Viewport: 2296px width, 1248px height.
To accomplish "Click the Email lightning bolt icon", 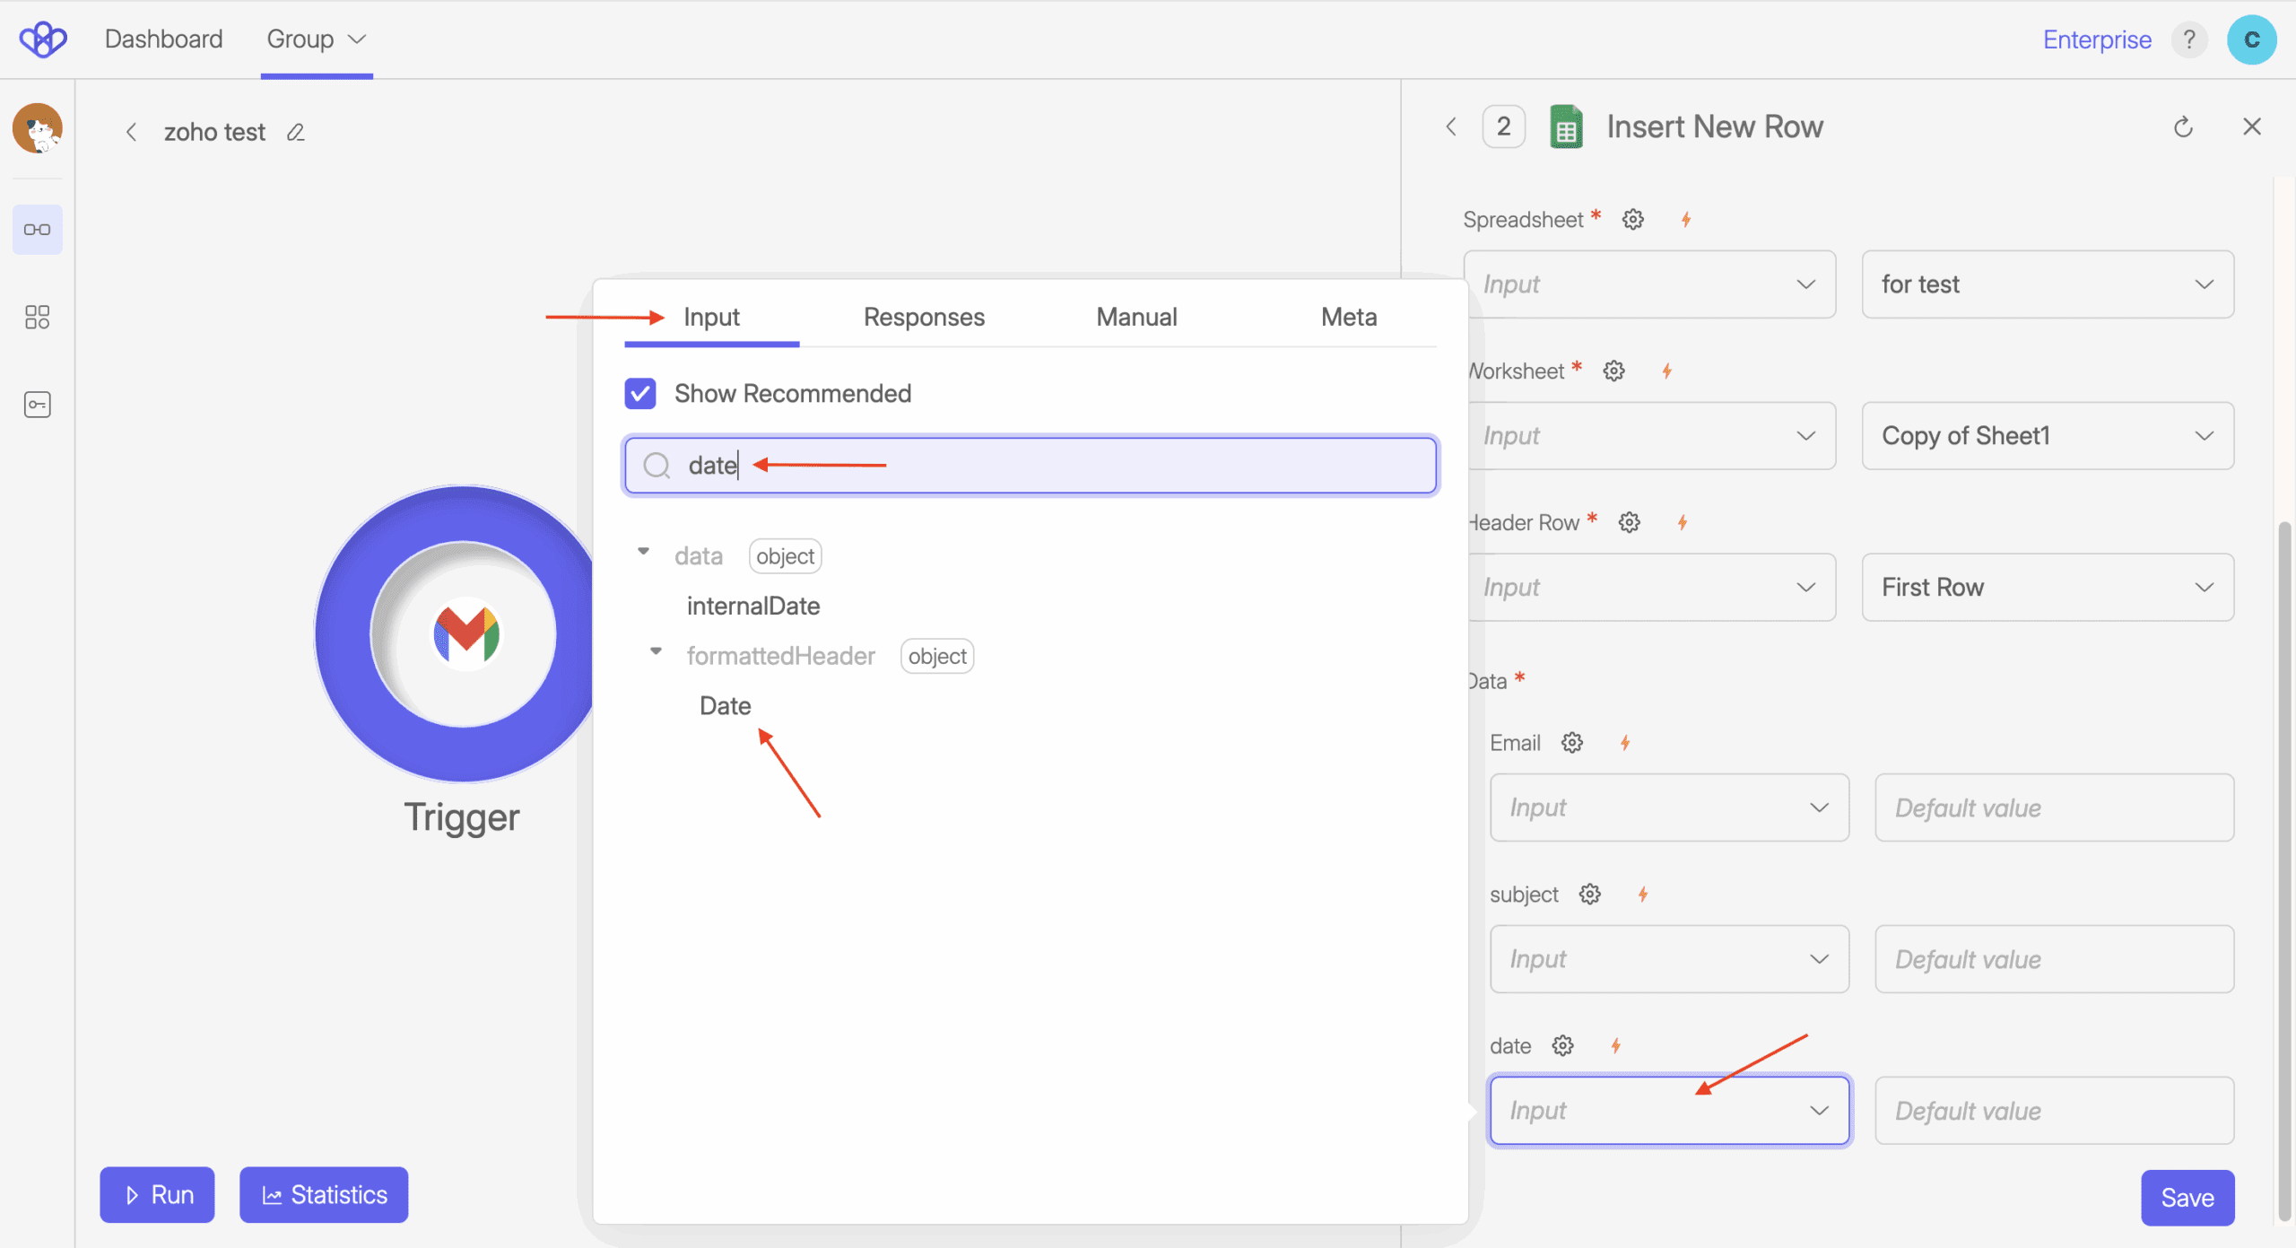I will 1625,743.
